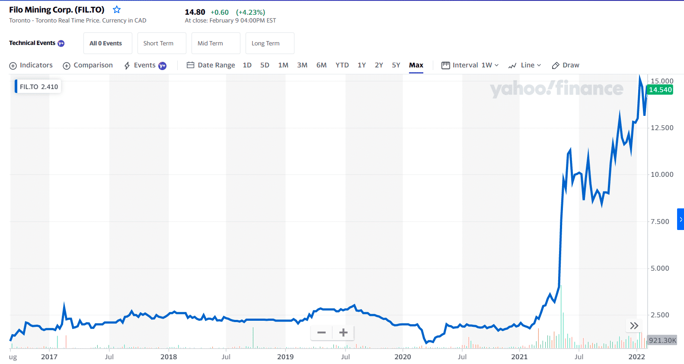Viewport: 684px width, 364px height.
Task: Select the Short Term tab
Action: point(162,43)
